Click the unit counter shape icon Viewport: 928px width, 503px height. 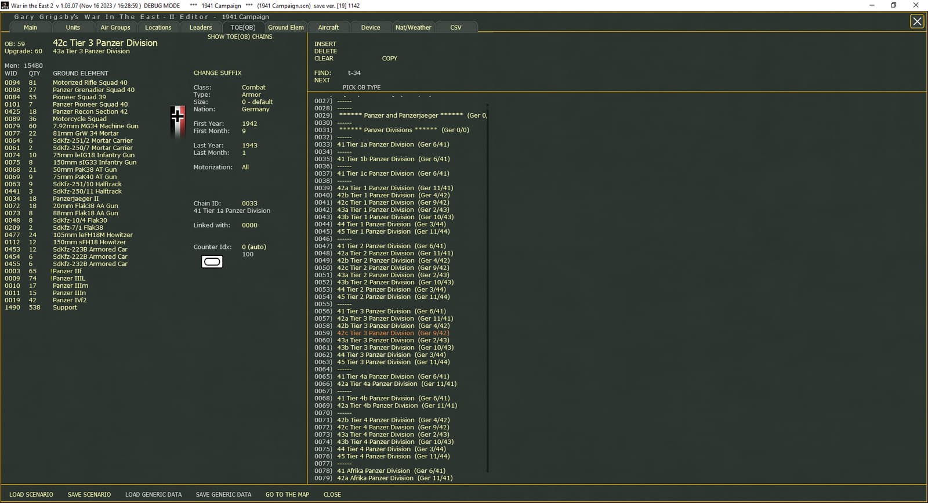click(212, 262)
